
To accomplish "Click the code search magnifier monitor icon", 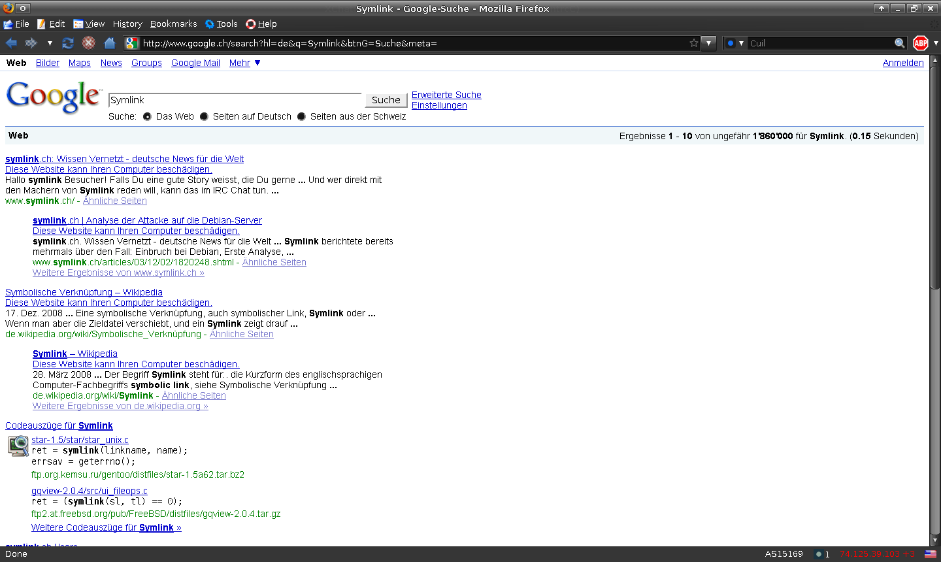I will [x=18, y=446].
